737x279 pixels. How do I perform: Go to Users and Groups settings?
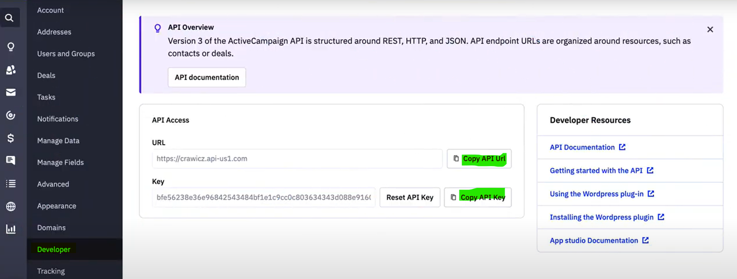click(x=66, y=54)
